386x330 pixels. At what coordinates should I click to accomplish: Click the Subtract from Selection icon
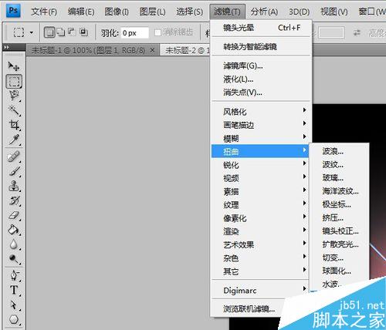pyautogui.click(x=72, y=32)
